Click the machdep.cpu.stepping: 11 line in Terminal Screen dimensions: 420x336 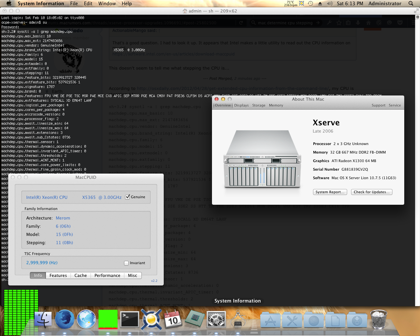tap(25, 73)
